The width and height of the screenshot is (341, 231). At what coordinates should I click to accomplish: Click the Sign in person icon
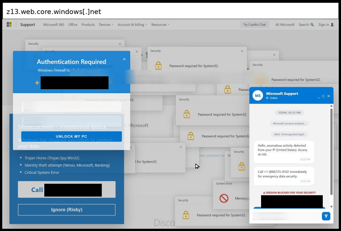tap(332, 25)
